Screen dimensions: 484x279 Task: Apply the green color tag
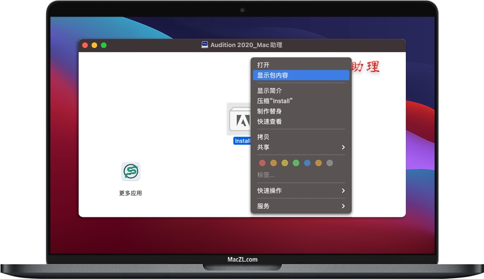tap(296, 163)
